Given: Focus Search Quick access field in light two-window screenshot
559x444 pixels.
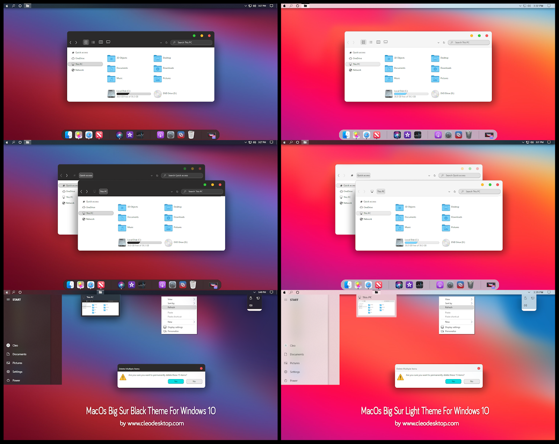Looking at the screenshot, I should (459, 176).
